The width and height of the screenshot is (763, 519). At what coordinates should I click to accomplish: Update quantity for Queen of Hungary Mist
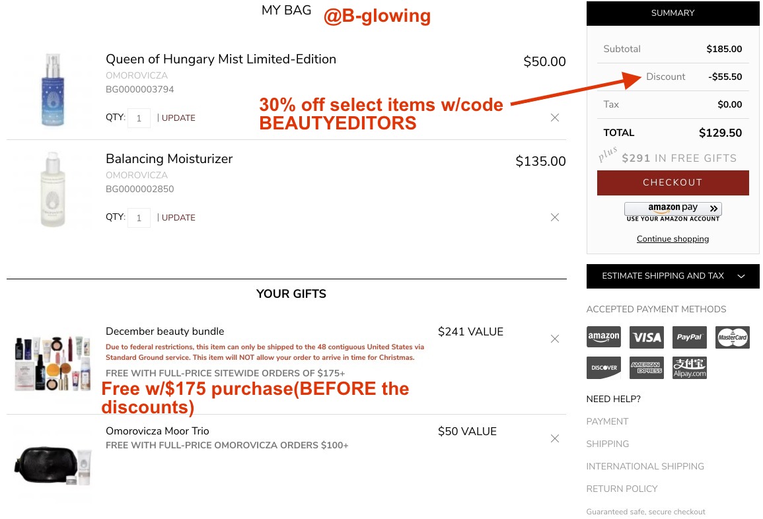point(178,118)
